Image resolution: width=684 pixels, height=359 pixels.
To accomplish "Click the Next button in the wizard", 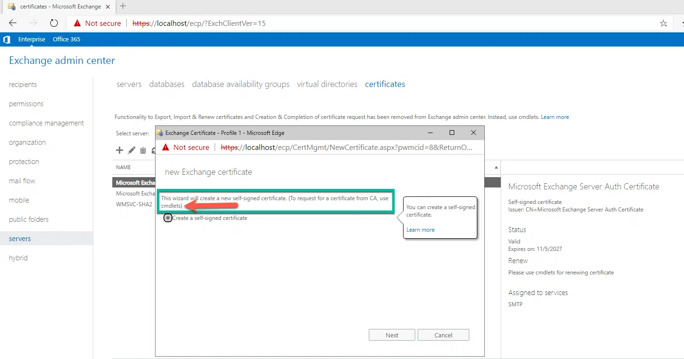I will pyautogui.click(x=392, y=335).
